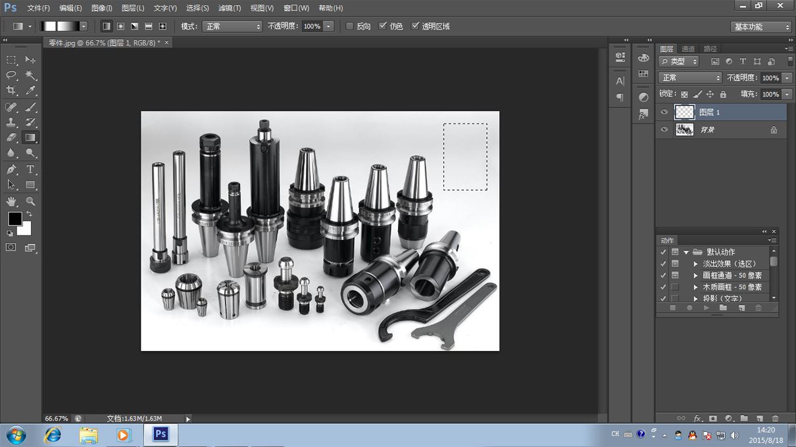
Task: Click the 图层 1 layer thumbnail
Action: coord(685,112)
